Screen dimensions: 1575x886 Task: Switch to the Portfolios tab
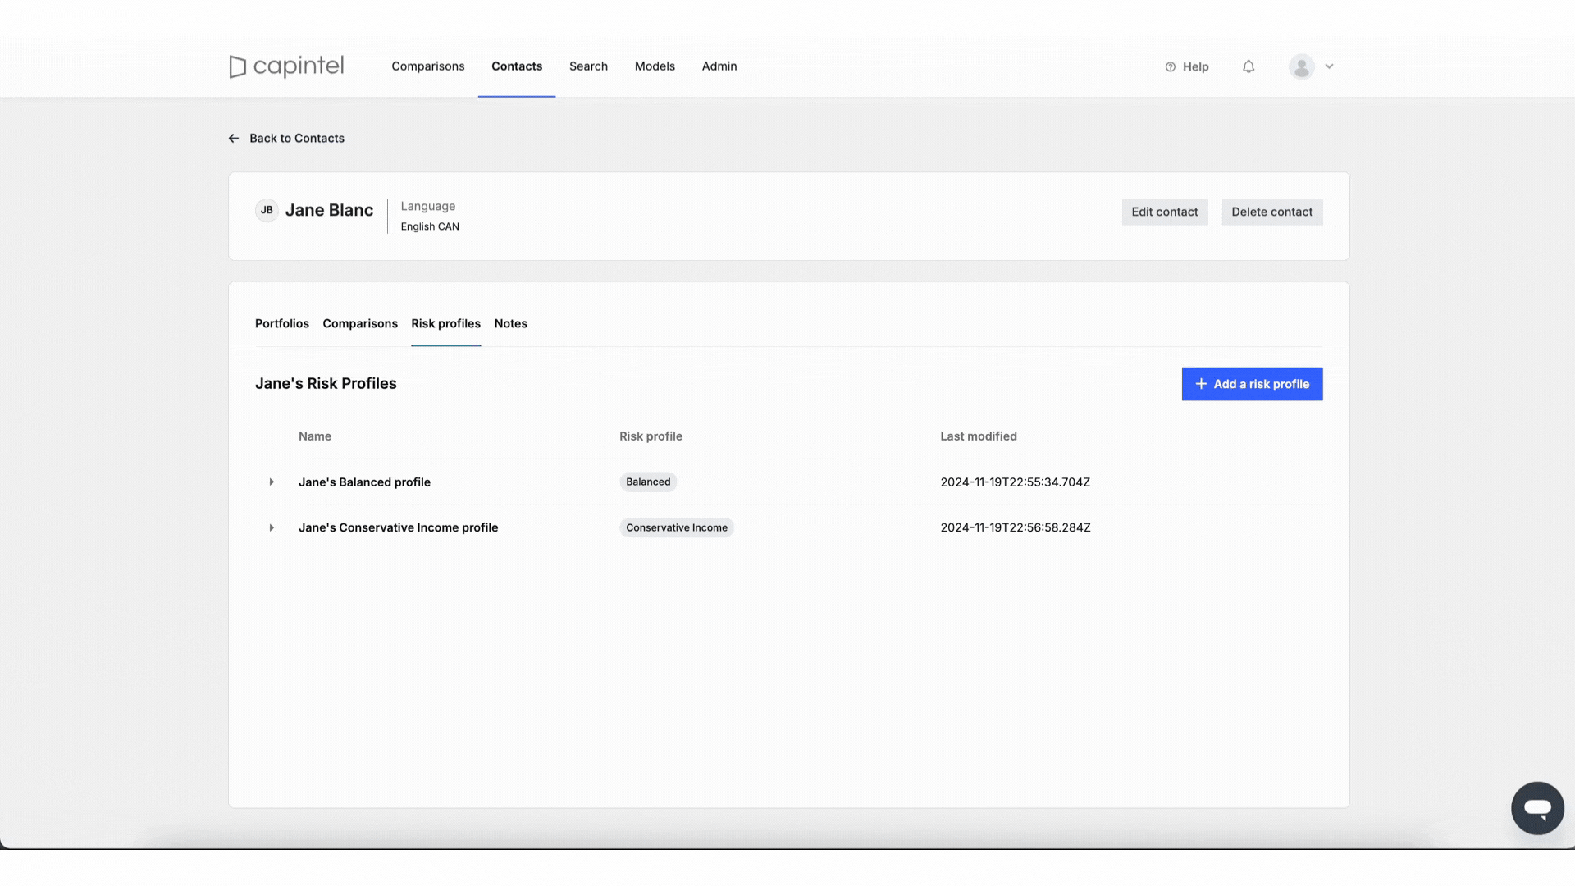pyautogui.click(x=282, y=324)
